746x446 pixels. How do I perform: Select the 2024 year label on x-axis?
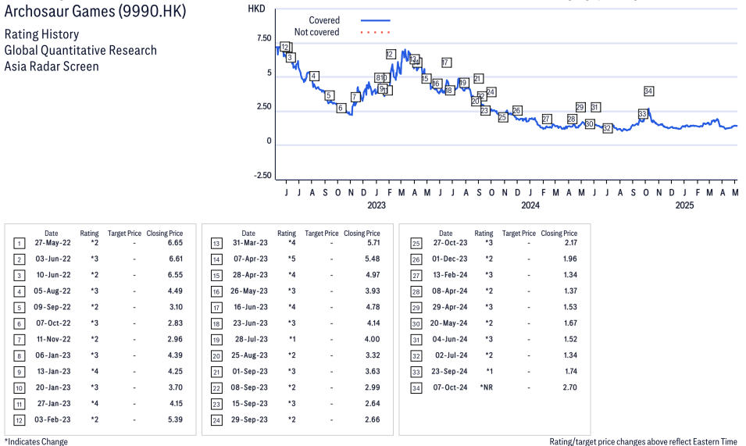point(530,205)
